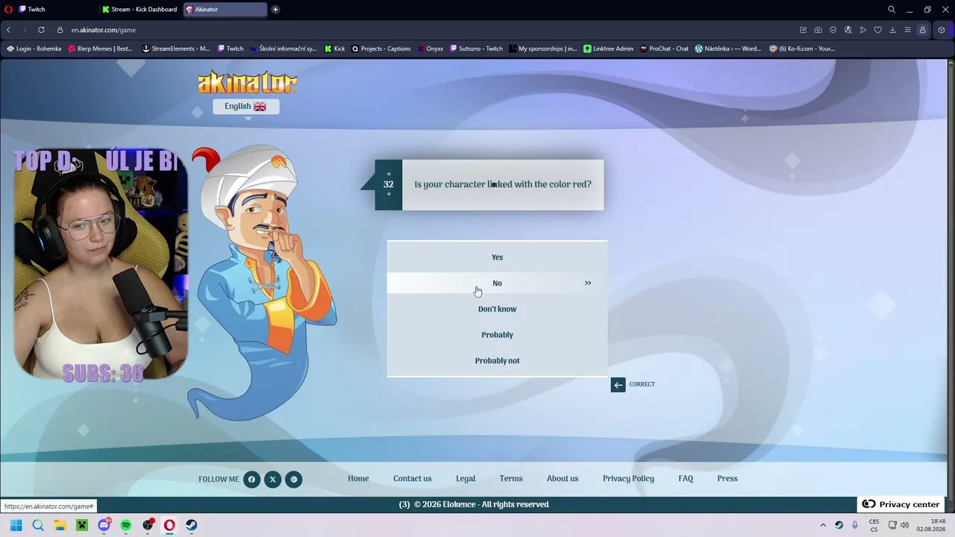
Task: Open Akinator's X (Twitter) icon
Action: click(272, 480)
